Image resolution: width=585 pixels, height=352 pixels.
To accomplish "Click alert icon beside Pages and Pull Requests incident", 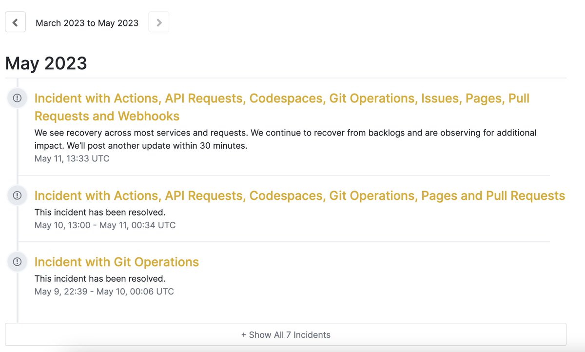I will pos(17,196).
